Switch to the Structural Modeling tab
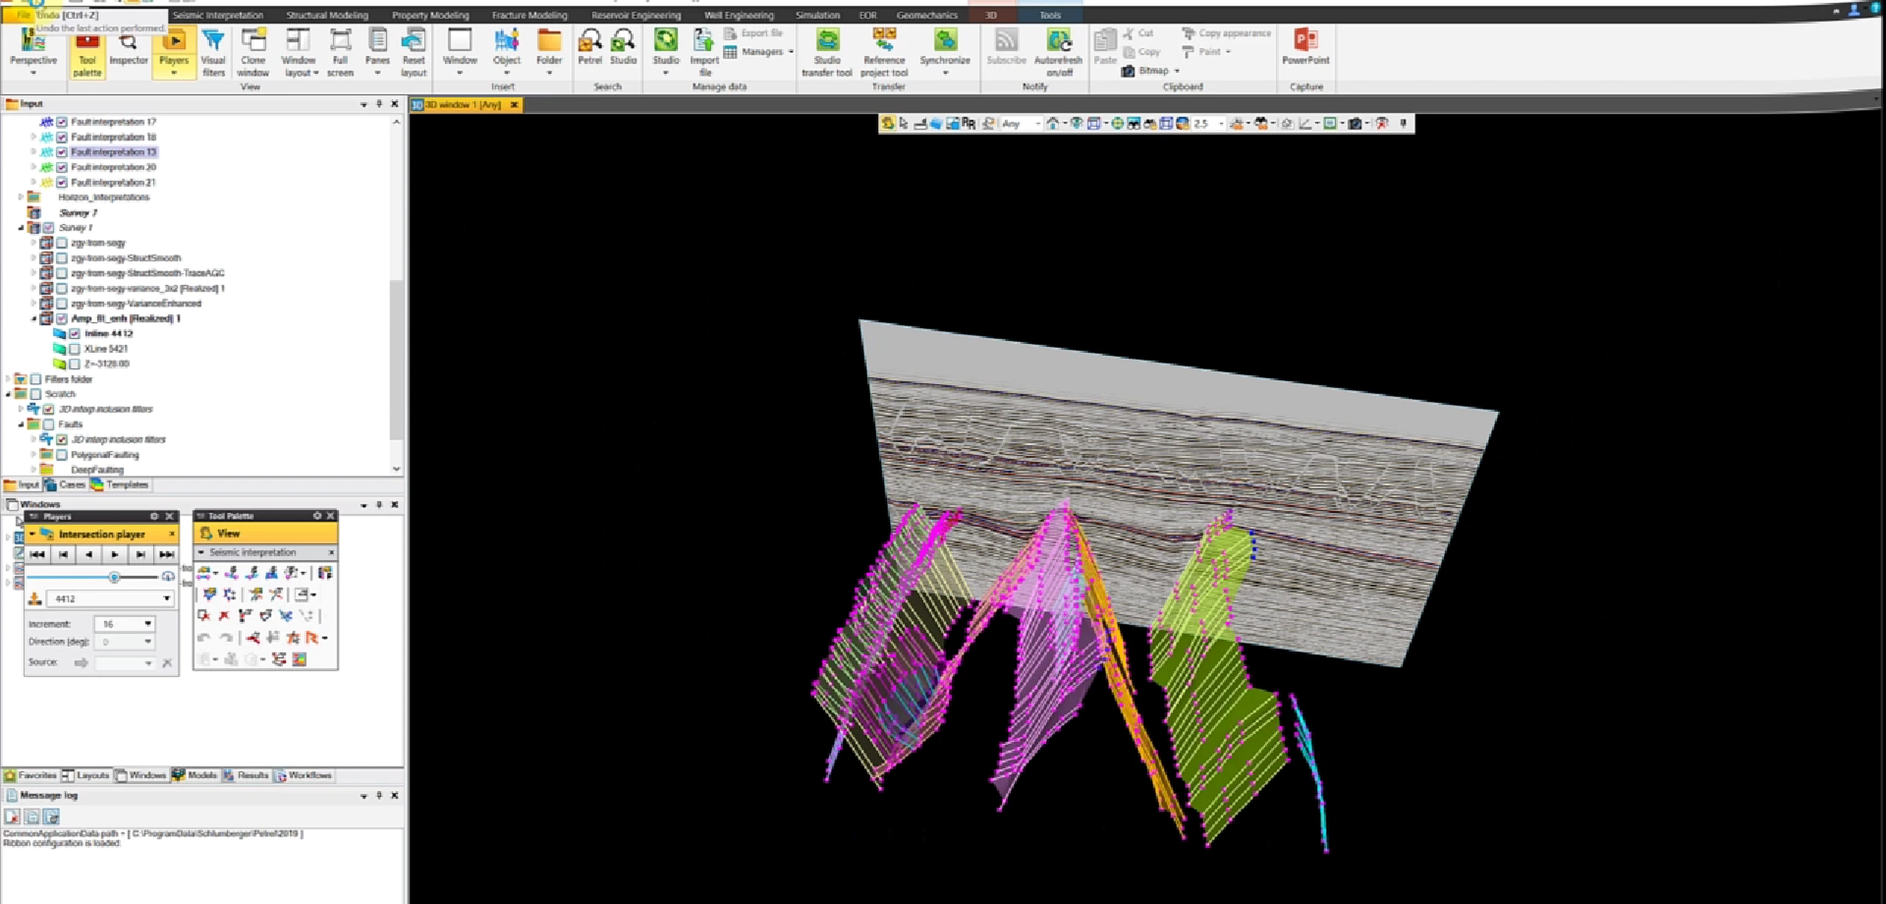Screen dimensions: 1886x904 click(327, 15)
